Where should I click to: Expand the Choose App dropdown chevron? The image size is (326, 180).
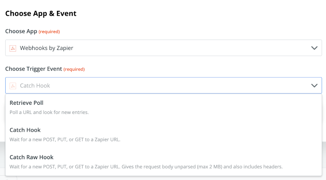(x=314, y=48)
